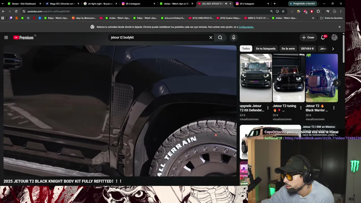This screenshot has height=203, width=361.
Task: Open the Twitch bookmark icon
Action: click(x=11, y=18)
